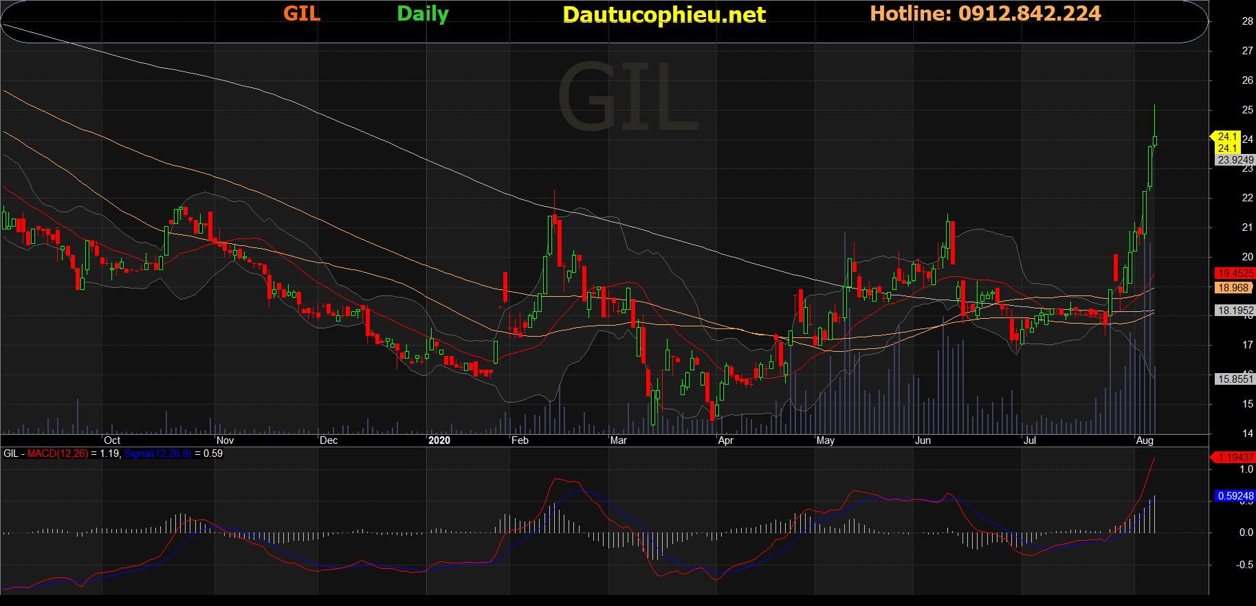
Task: Select the Dec marker on time axis
Action: pos(329,440)
